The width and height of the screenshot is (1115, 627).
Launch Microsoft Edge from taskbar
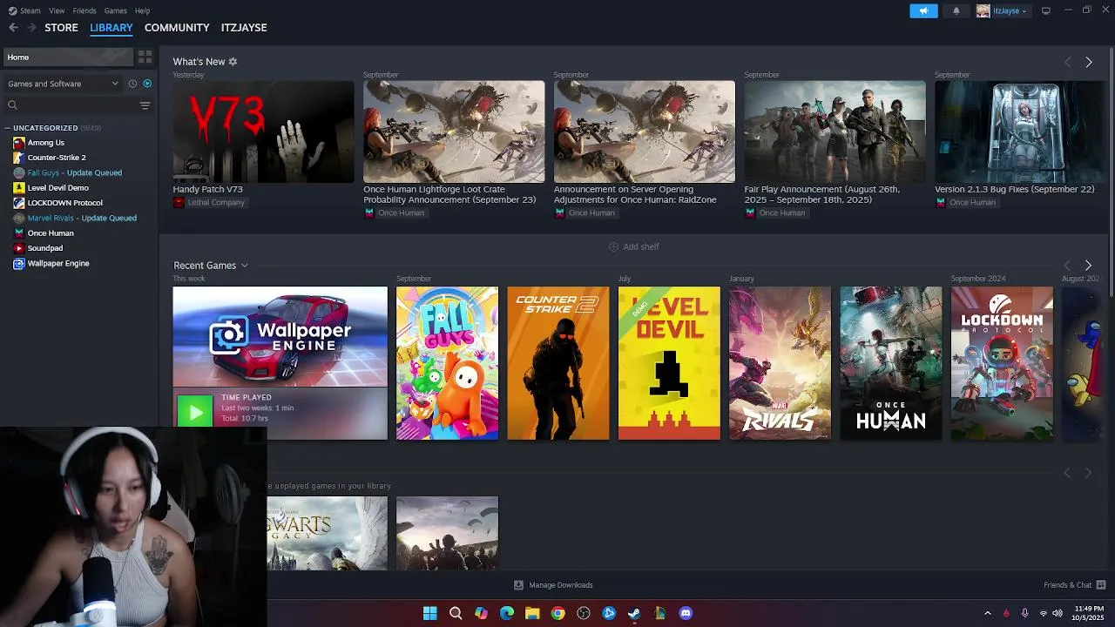point(507,613)
